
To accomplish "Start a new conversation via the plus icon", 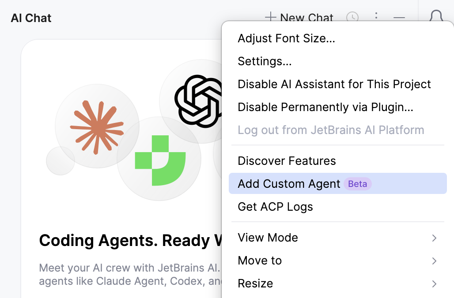I will (270, 18).
